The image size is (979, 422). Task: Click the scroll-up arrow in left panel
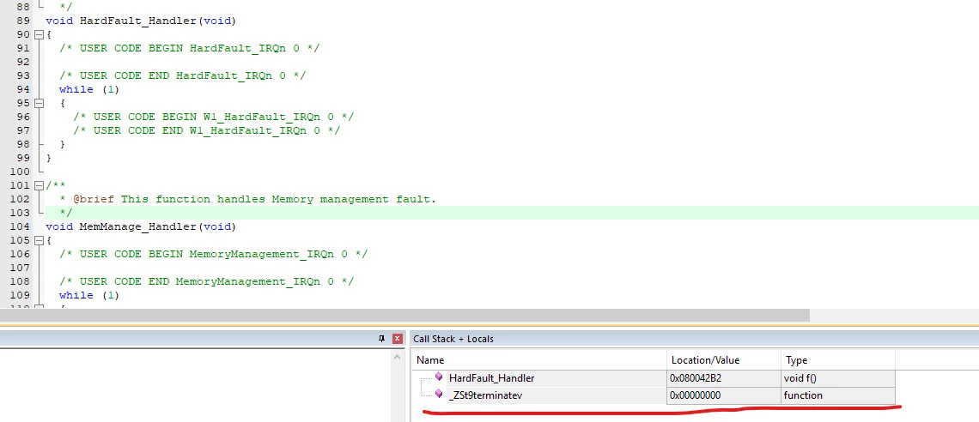397,358
